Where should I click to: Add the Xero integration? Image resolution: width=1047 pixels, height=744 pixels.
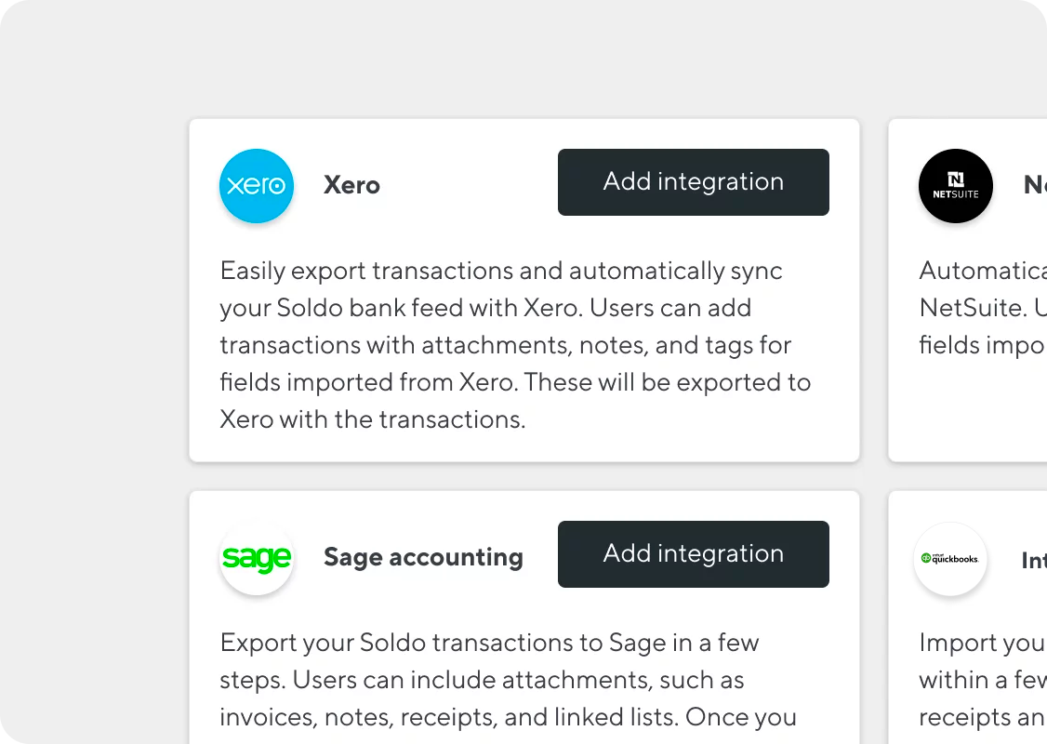(x=693, y=181)
